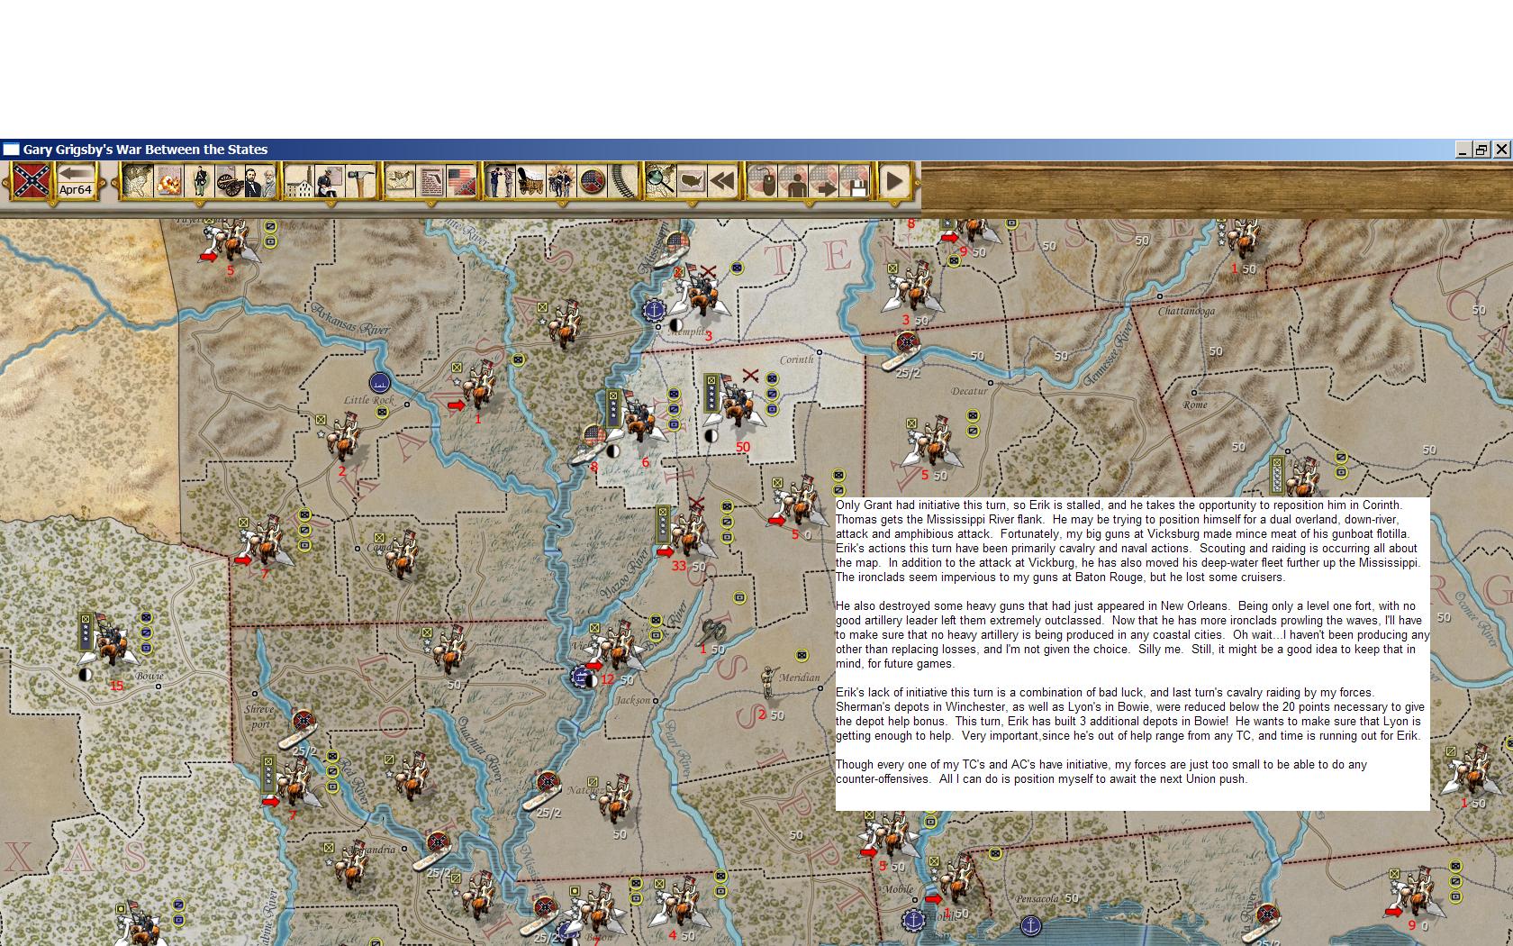Click the crossed Union and Confederate flags icon
The width and height of the screenshot is (1513, 946).
tap(461, 180)
